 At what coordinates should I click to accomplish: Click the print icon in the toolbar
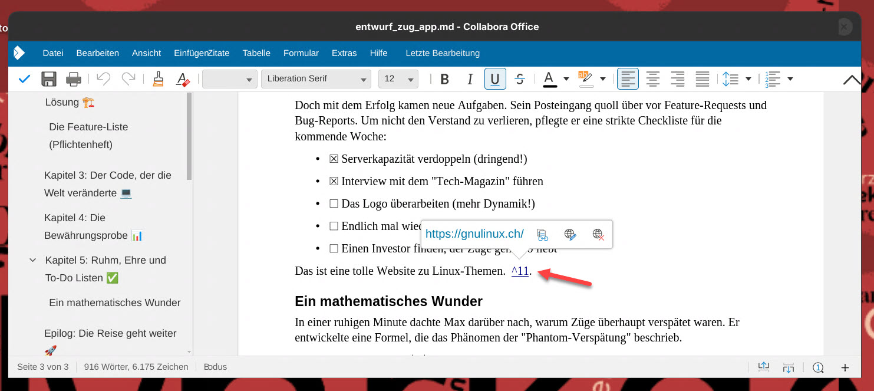74,79
